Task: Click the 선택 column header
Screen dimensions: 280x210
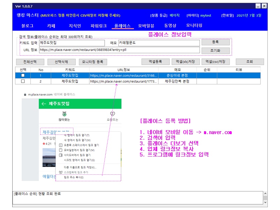Action: click(23, 70)
